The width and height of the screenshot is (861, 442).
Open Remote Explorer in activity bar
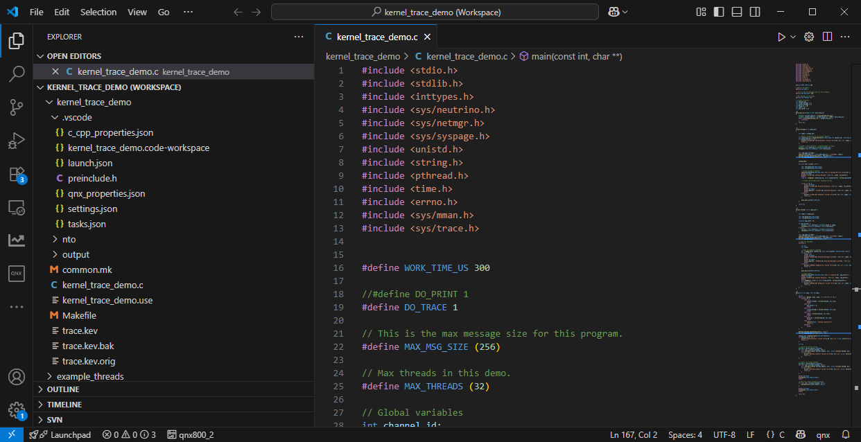(x=17, y=207)
